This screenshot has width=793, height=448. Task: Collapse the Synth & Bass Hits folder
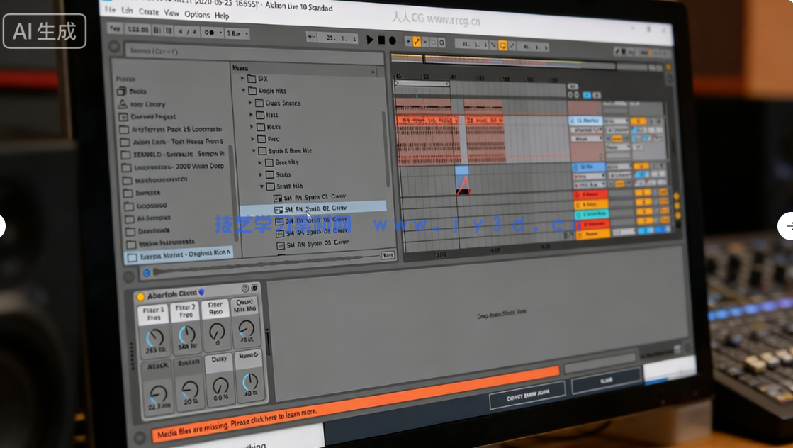pyautogui.click(x=253, y=150)
